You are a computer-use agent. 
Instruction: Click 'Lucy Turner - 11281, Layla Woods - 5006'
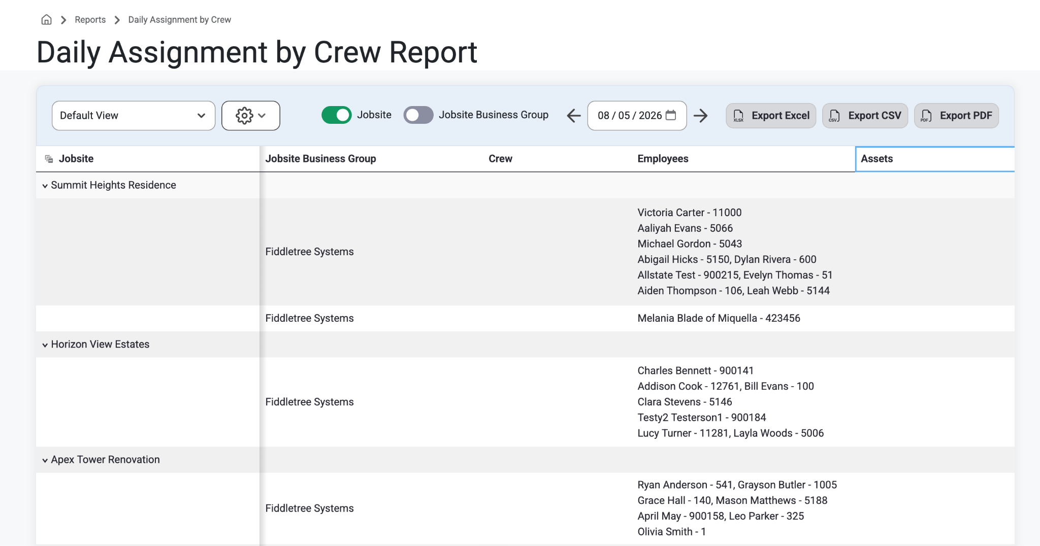coord(730,433)
